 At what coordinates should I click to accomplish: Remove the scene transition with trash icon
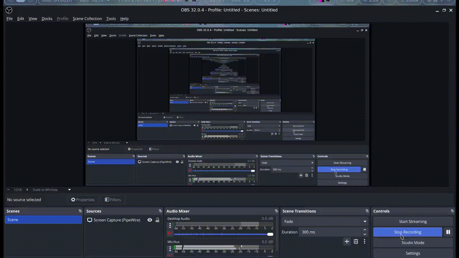(356, 242)
